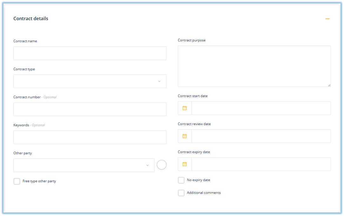Check the Additional comments box

181,193
